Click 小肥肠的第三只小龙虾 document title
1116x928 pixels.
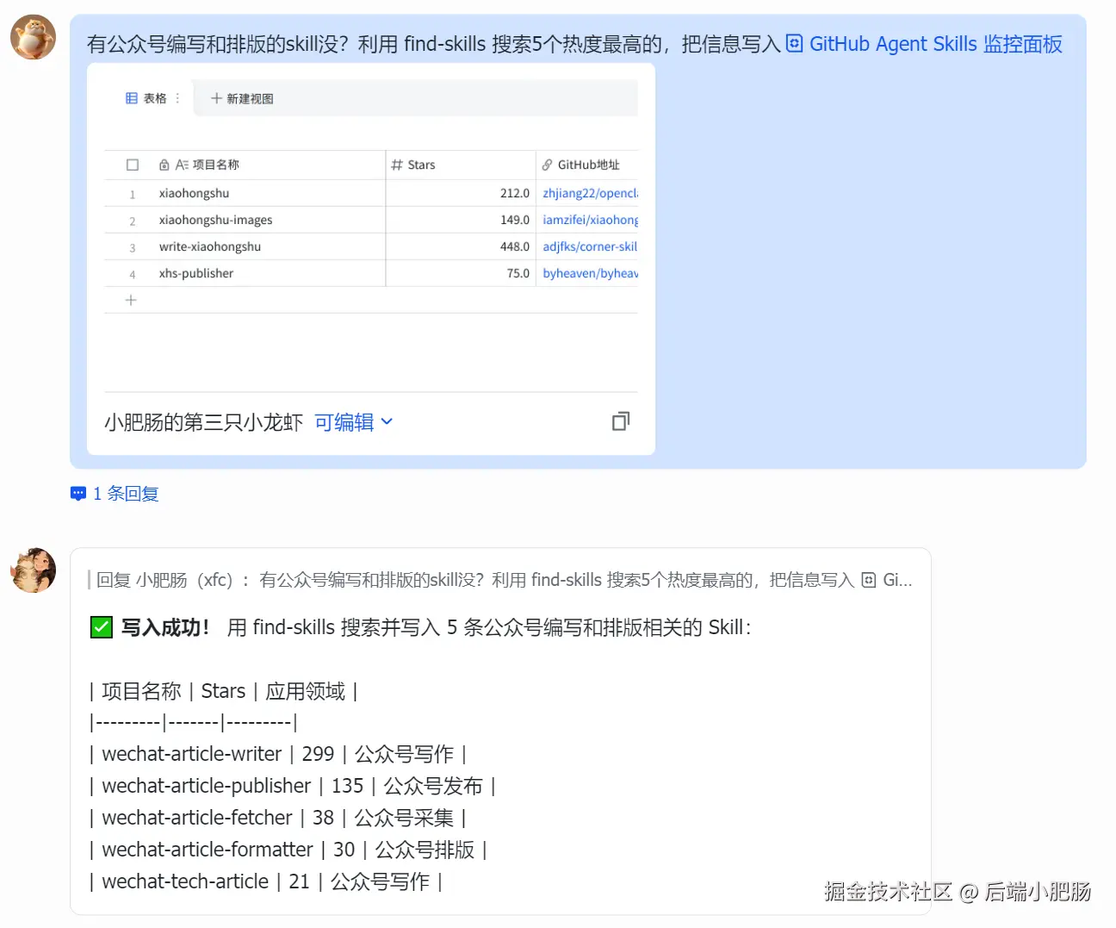click(203, 422)
